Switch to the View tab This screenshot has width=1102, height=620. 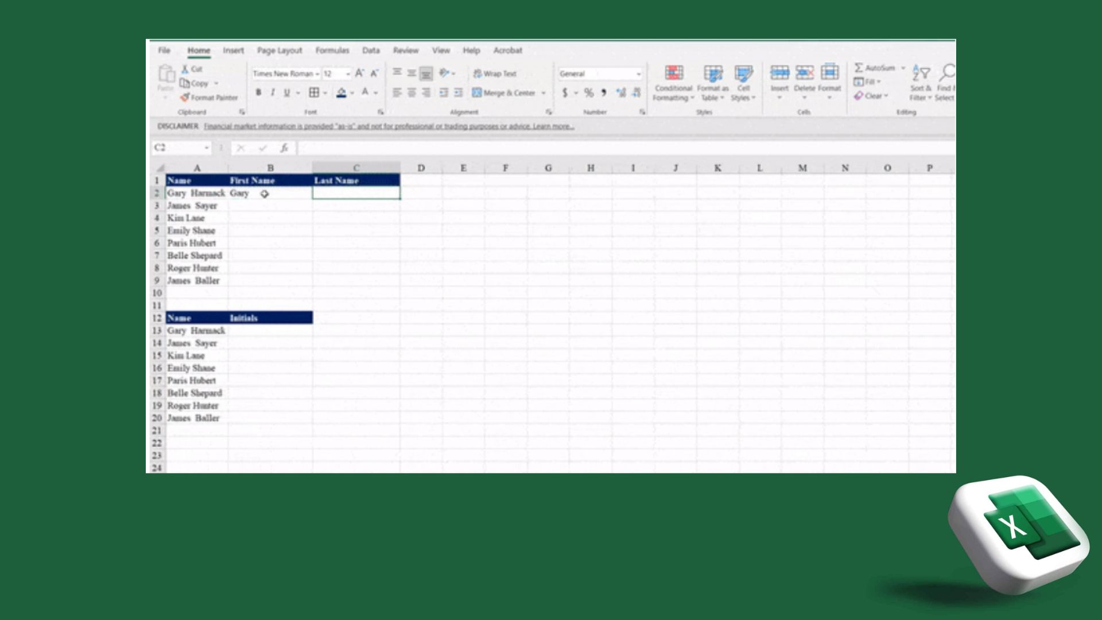[x=441, y=51]
